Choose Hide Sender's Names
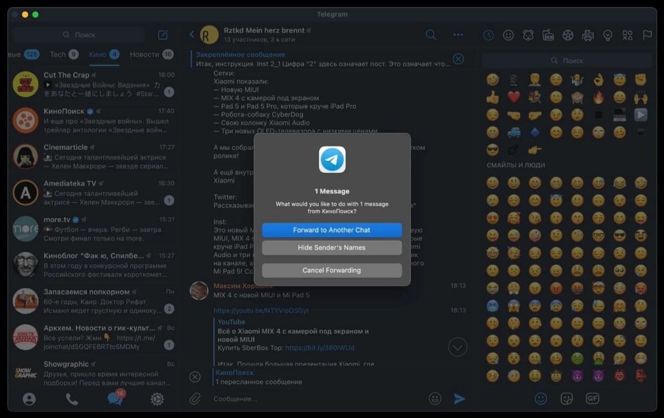Viewport: 664px width, 418px height. 332,248
